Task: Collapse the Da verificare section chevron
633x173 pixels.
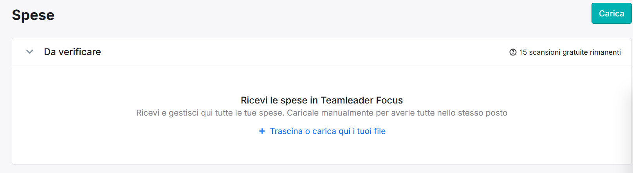Action: click(30, 52)
